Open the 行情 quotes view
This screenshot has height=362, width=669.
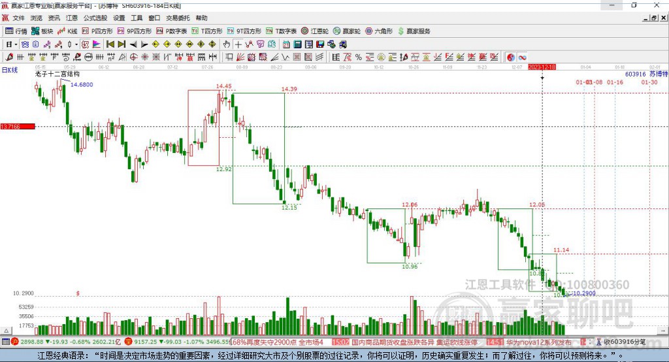[x=16, y=31]
